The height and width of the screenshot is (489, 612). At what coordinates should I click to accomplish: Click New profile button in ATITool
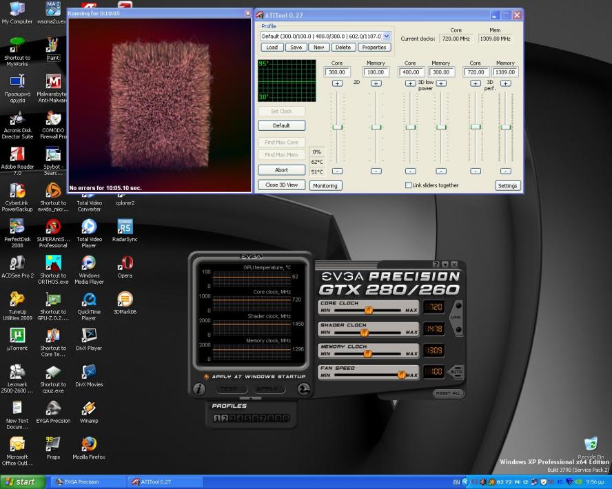[319, 48]
